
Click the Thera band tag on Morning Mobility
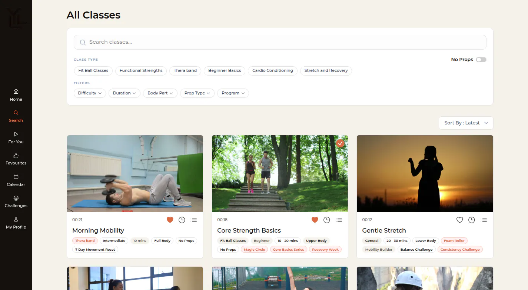pos(85,241)
